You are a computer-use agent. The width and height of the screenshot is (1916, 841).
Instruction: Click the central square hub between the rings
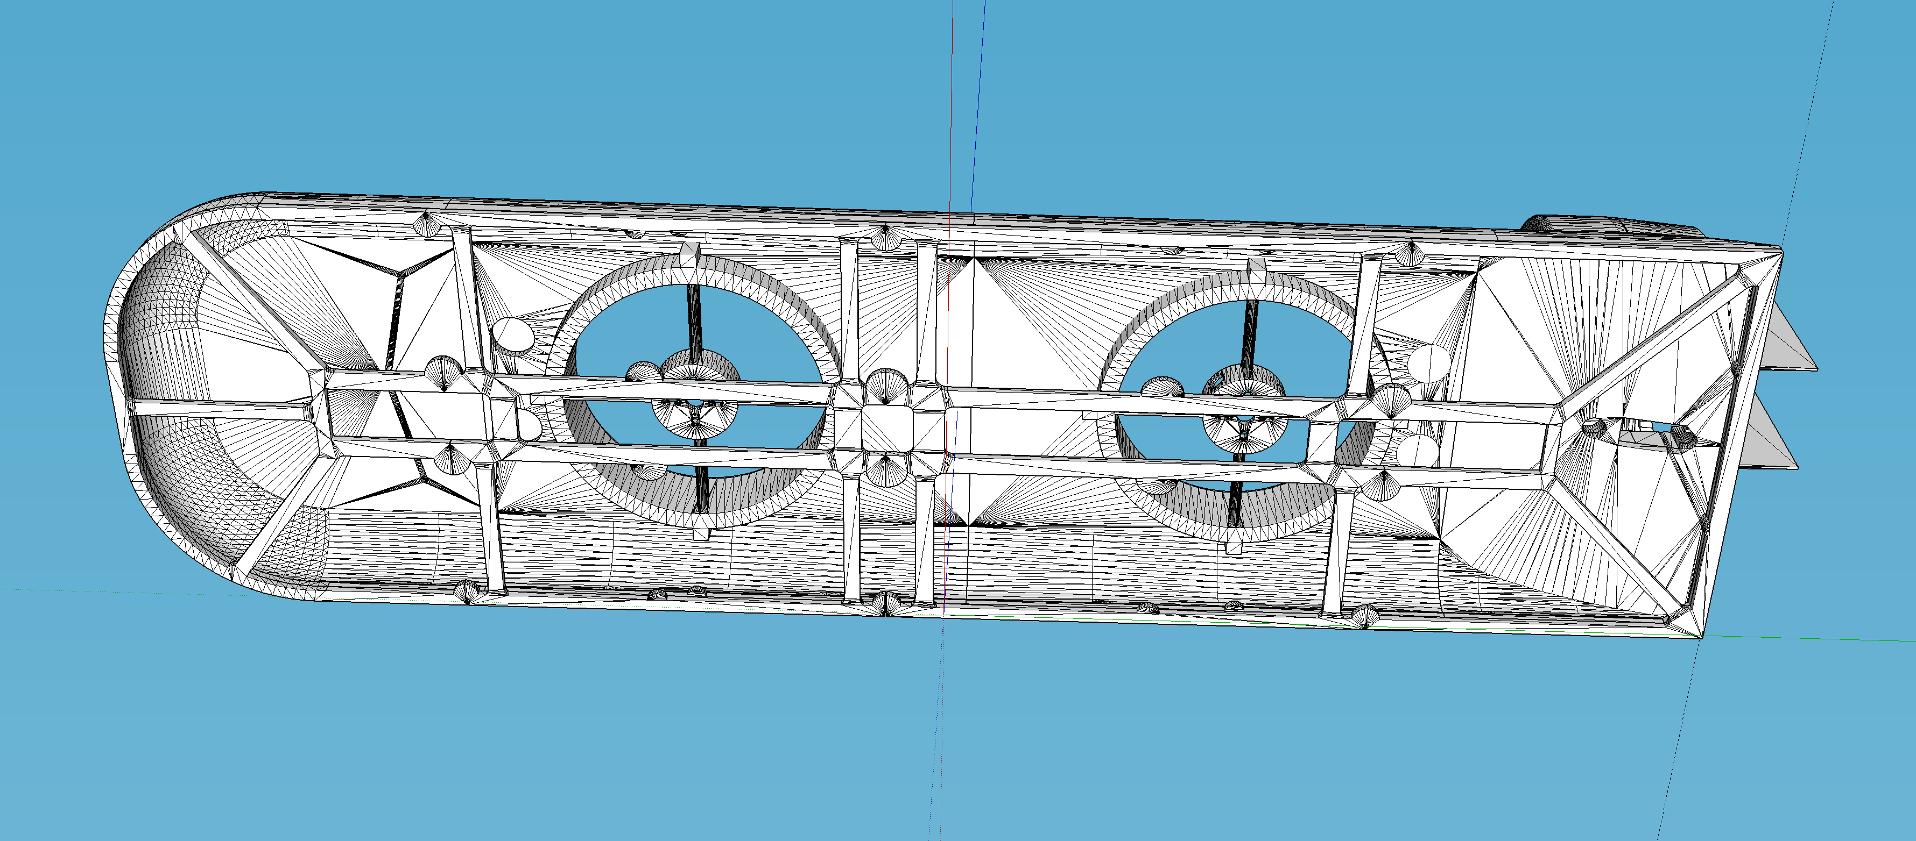pyautogui.click(x=886, y=428)
